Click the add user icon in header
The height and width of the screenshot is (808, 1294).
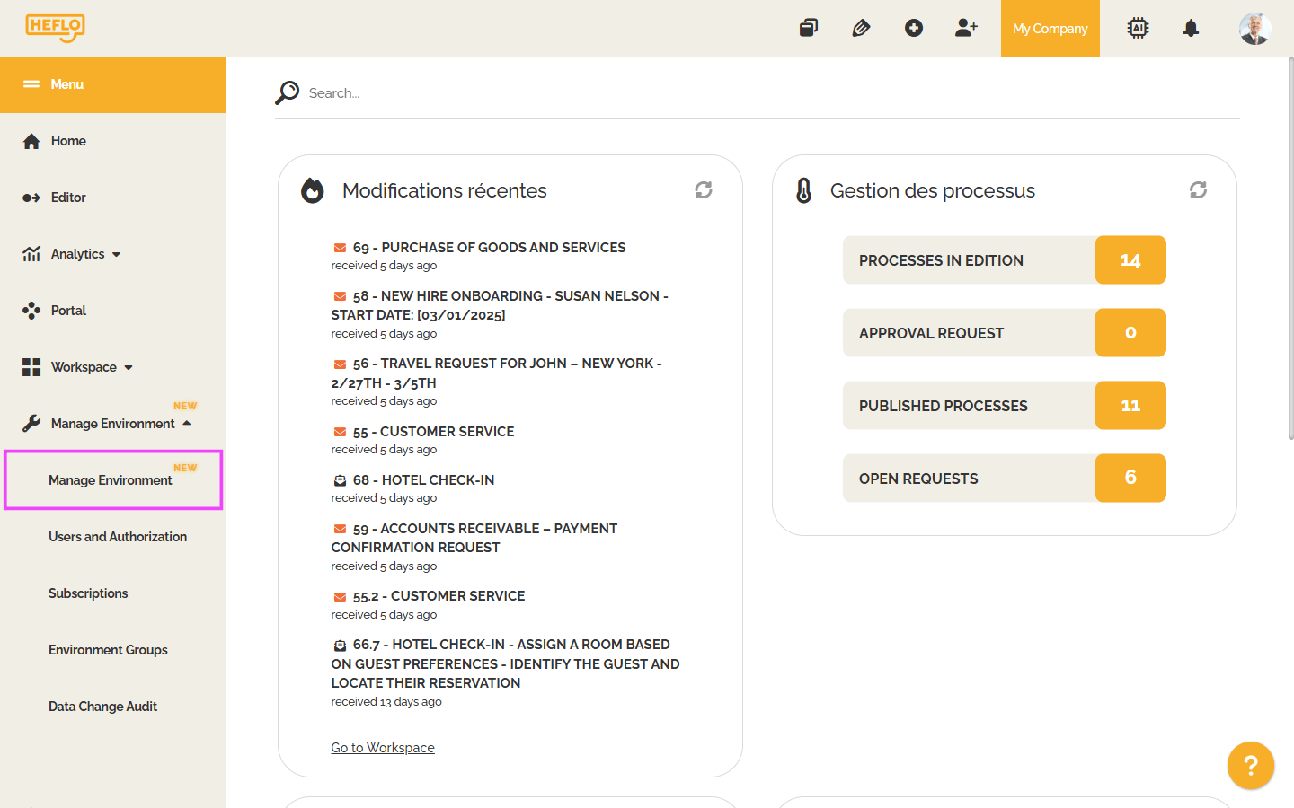pyautogui.click(x=966, y=28)
